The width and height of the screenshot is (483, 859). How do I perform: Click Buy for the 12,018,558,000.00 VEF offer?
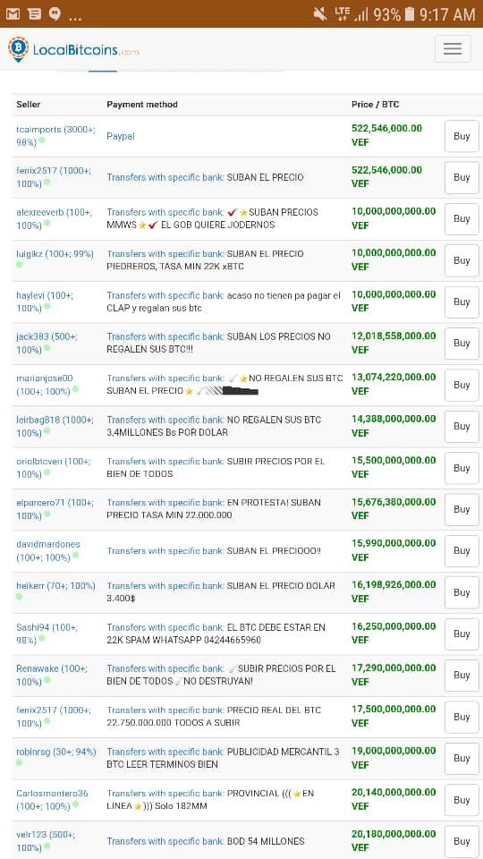tap(462, 343)
